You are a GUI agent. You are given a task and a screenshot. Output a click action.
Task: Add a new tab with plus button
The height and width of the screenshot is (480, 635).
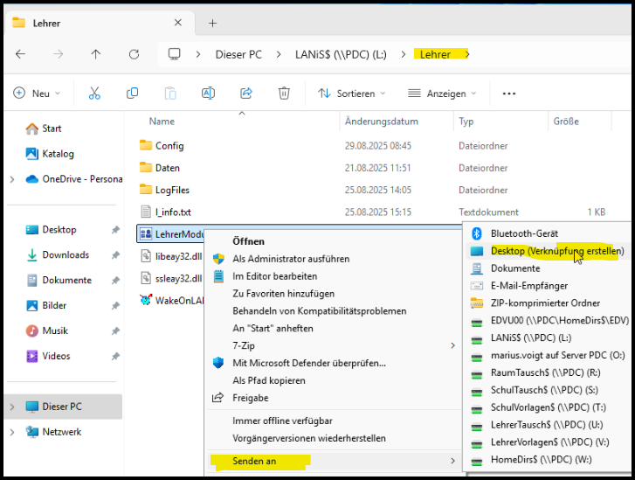pos(212,23)
